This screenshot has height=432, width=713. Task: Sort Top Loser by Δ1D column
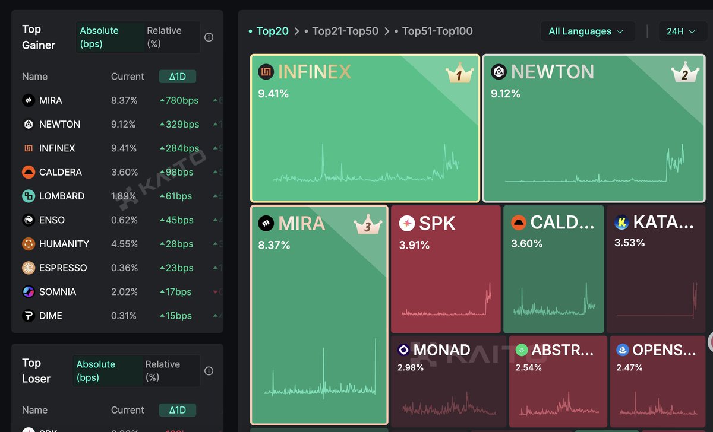click(x=178, y=410)
